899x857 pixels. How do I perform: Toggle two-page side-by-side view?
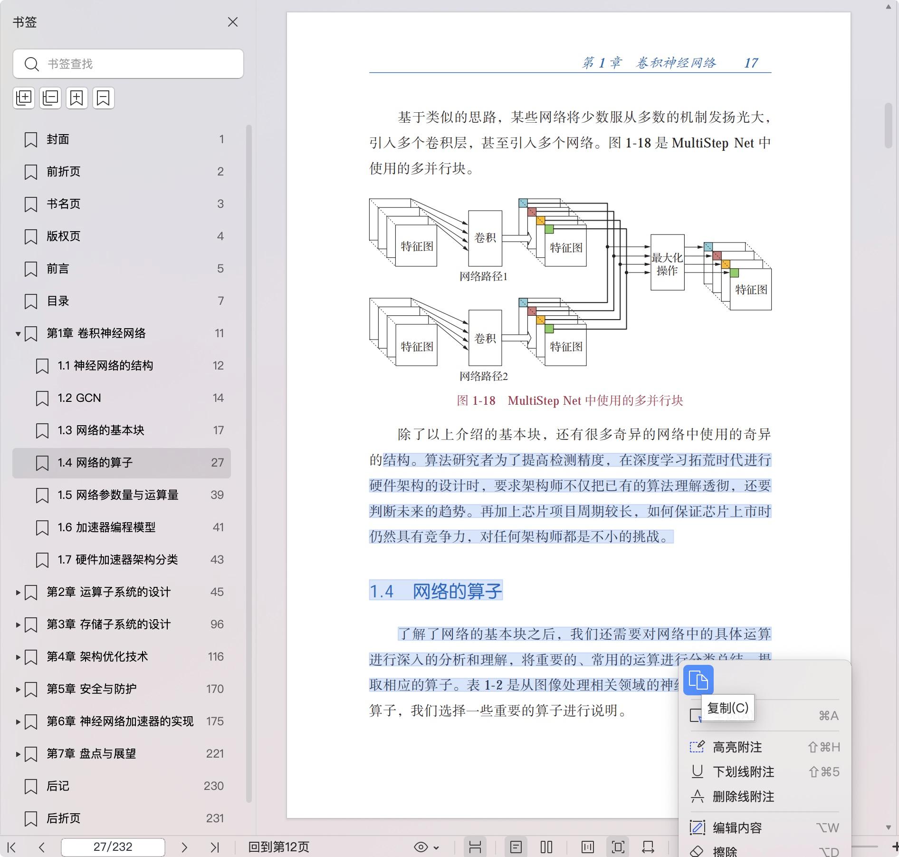tap(546, 847)
